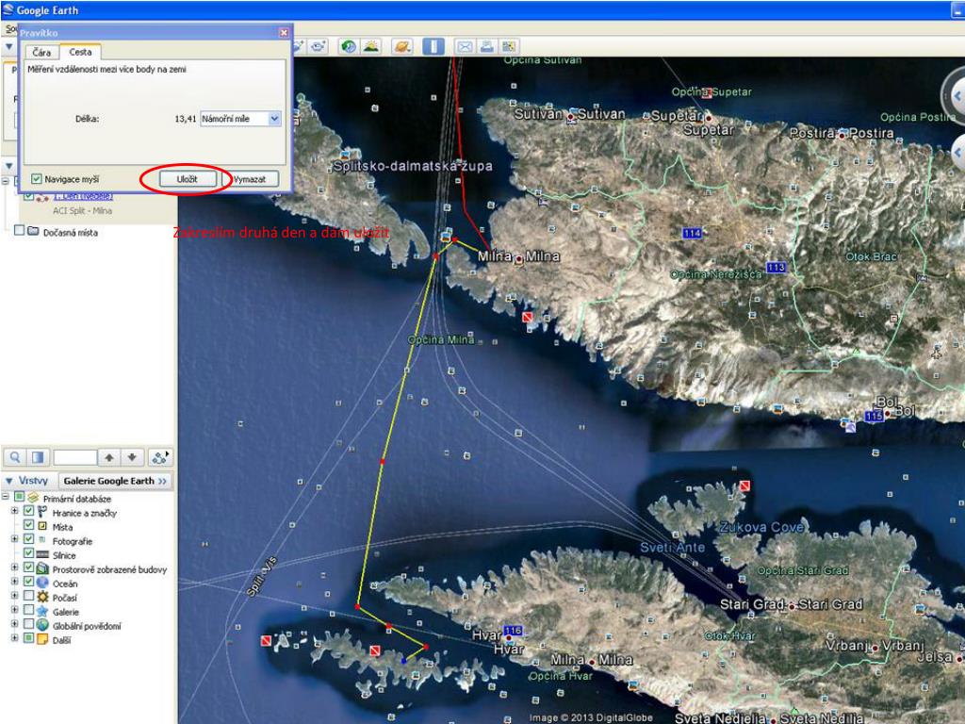
Task: Click the Primární databáze layers icon
Action: pyautogui.click(x=33, y=498)
